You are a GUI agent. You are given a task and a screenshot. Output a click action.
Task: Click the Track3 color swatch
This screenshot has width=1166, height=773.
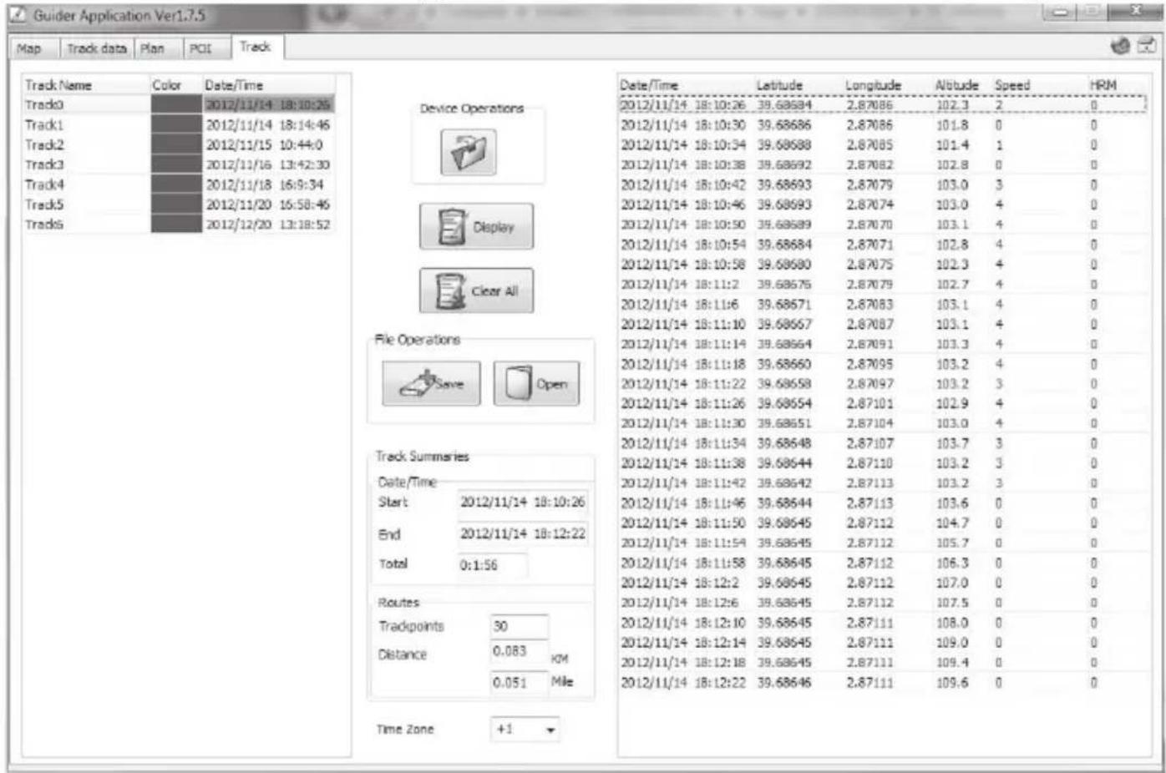click(176, 164)
